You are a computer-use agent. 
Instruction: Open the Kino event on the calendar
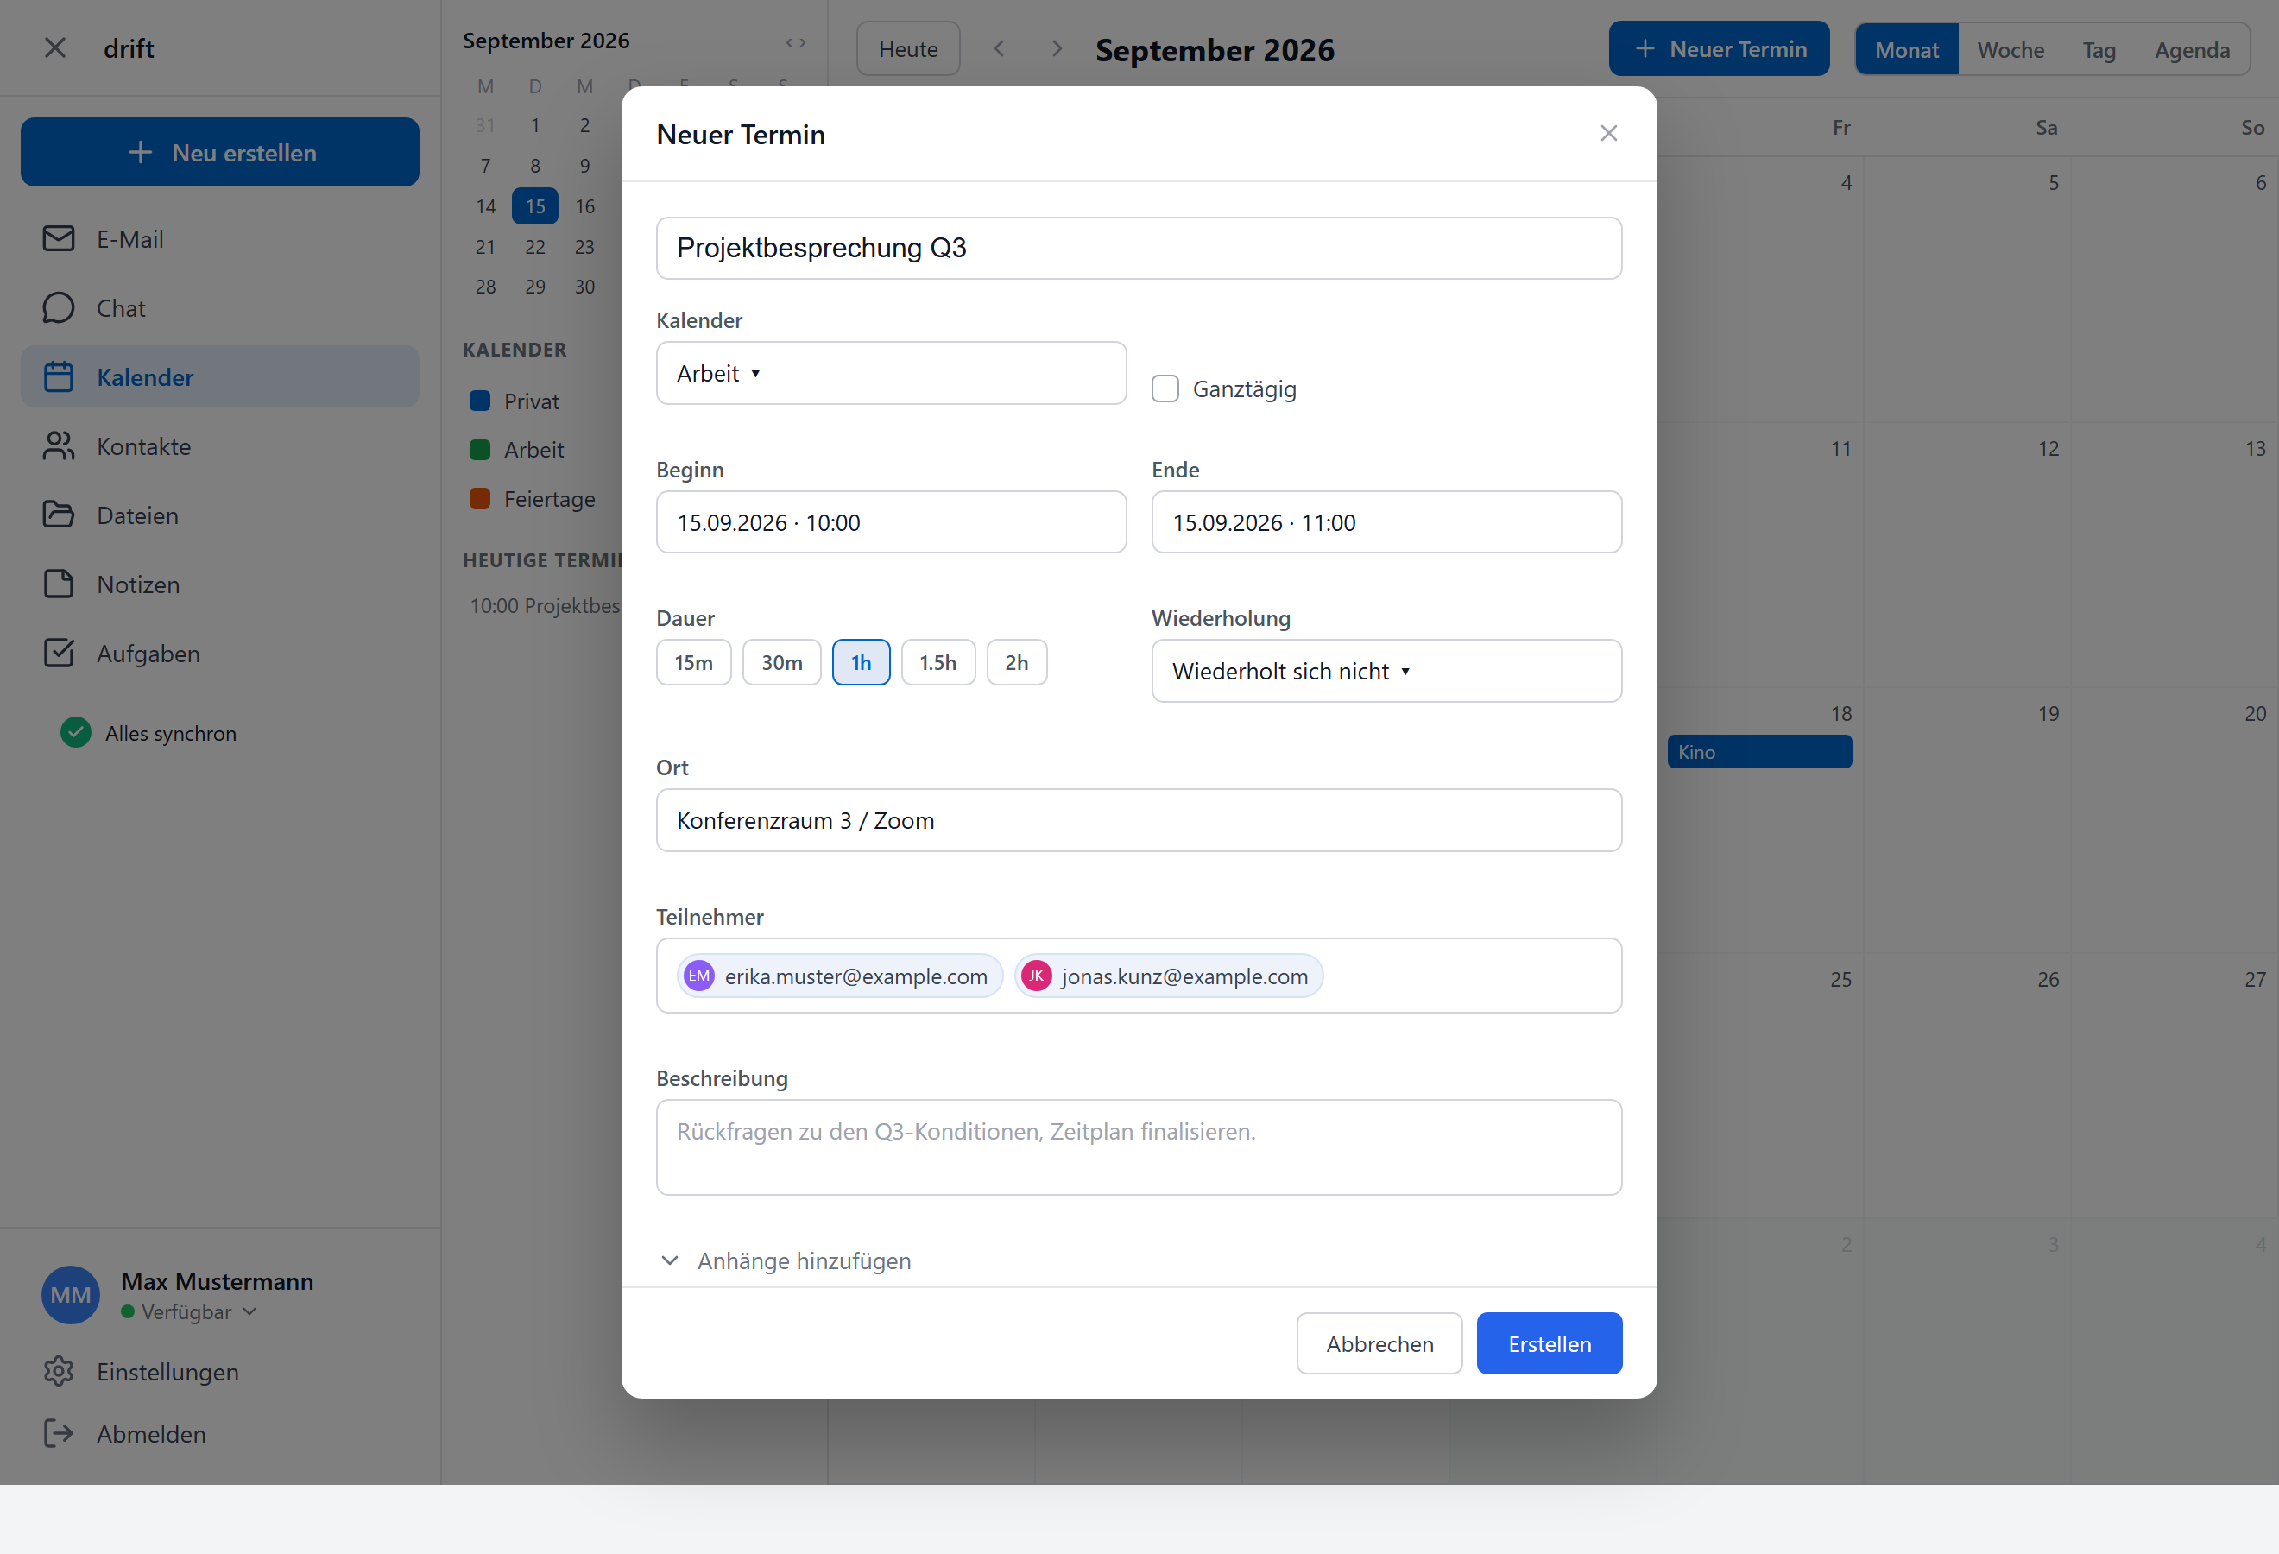point(1759,752)
